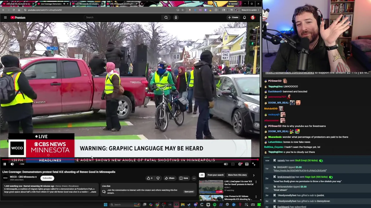Switch to 'LIVE | Anti-ICE march' tab

[x=18, y=4]
